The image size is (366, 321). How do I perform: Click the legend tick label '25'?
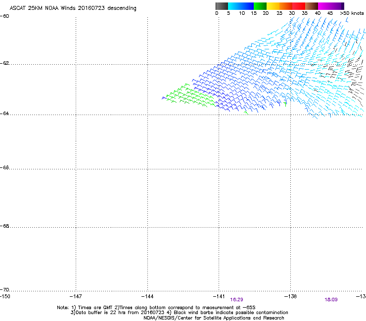click(x=279, y=13)
